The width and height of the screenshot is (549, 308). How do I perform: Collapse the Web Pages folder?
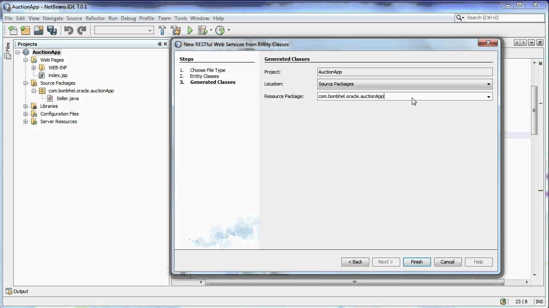[x=26, y=60]
